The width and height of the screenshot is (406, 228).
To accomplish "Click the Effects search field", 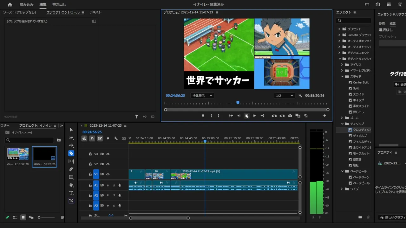I will 354,21.
